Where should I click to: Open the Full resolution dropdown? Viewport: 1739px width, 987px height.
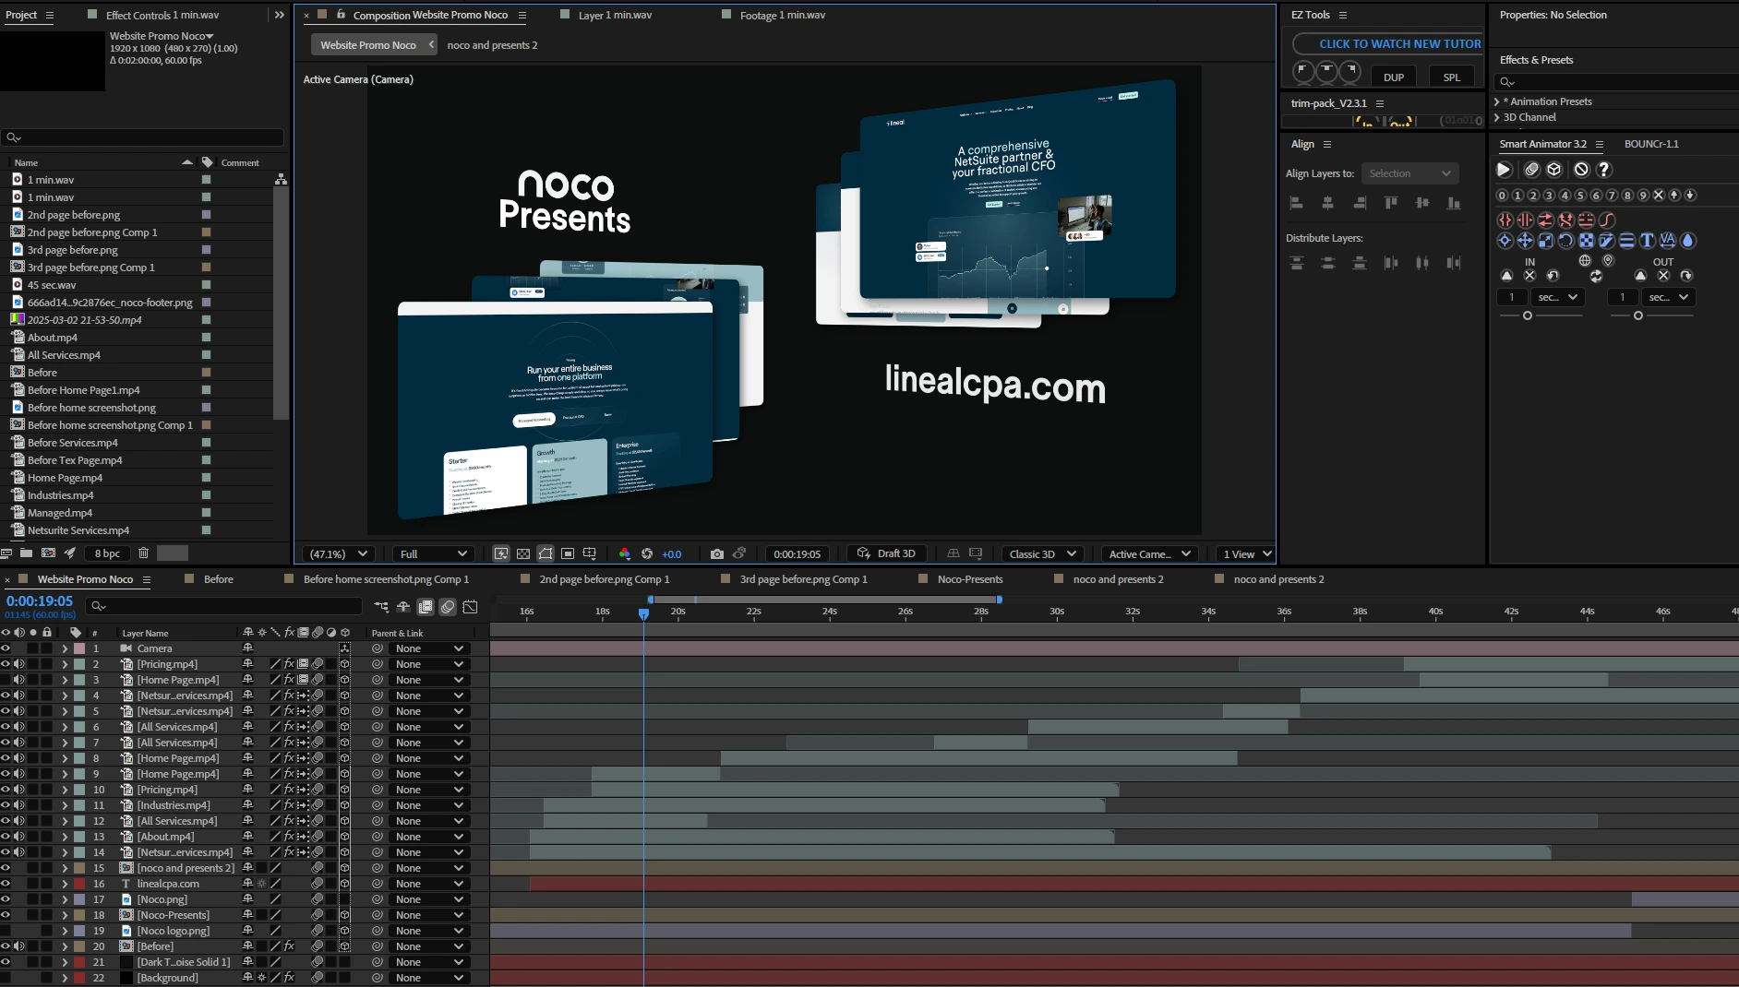[x=432, y=553]
